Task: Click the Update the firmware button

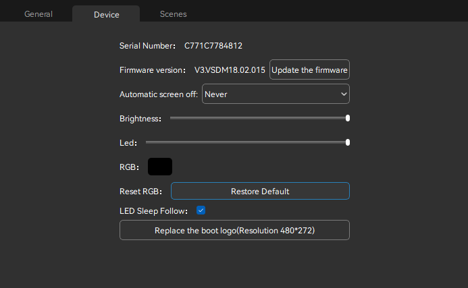Action: pyautogui.click(x=309, y=70)
